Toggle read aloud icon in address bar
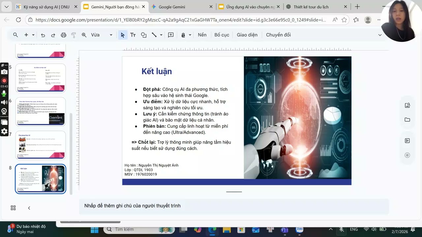422x237 pixels. click(335, 20)
